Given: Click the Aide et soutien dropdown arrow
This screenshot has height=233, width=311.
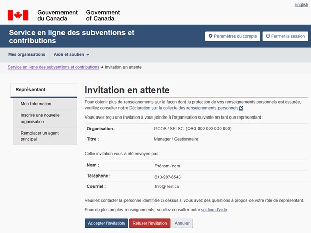Looking at the screenshot, I should [88, 55].
